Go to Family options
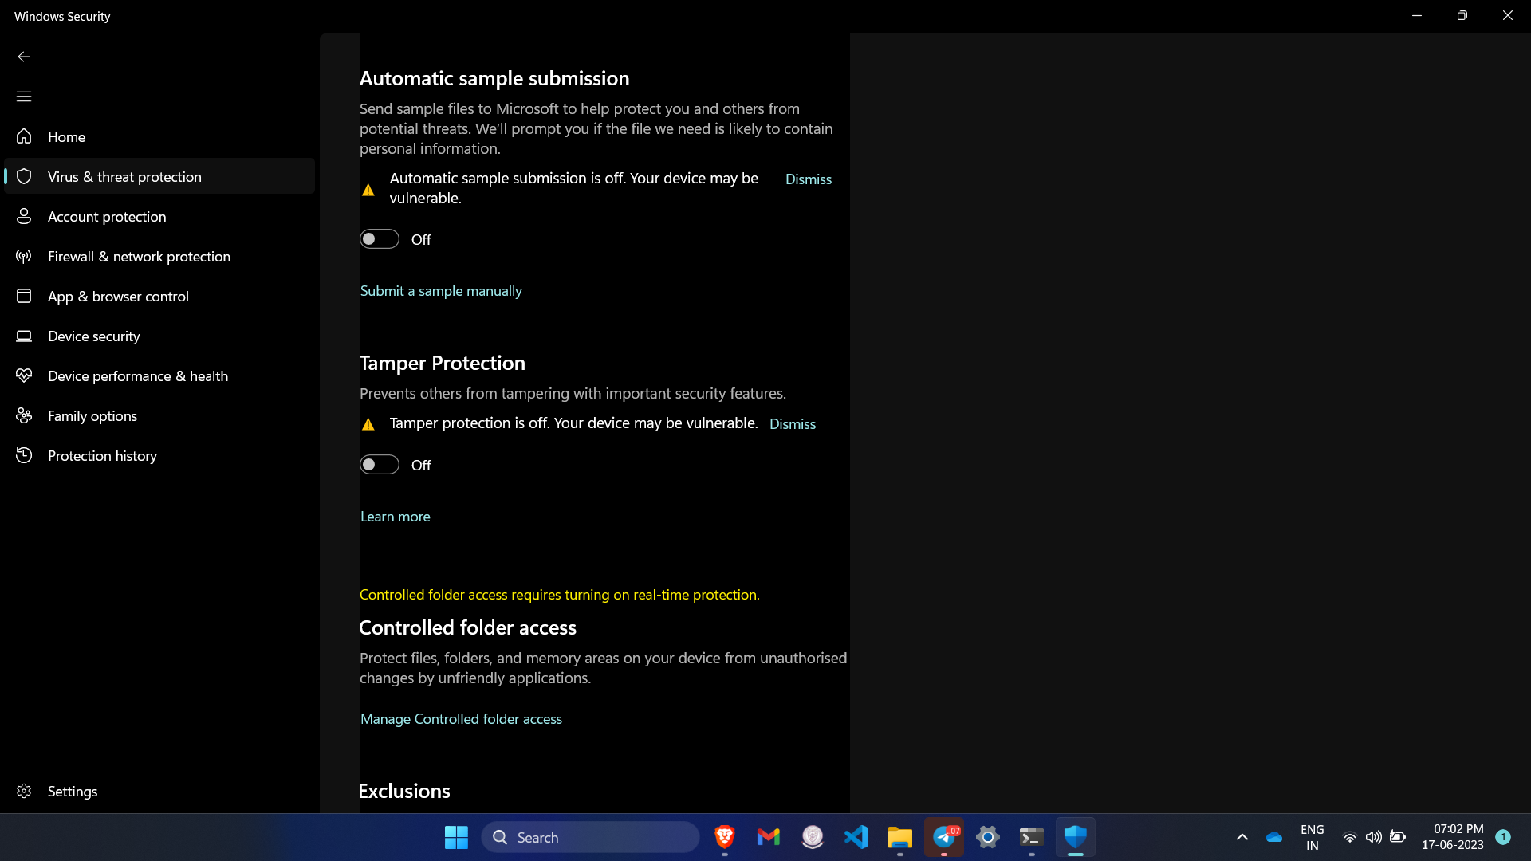1531x861 pixels. 92,416
